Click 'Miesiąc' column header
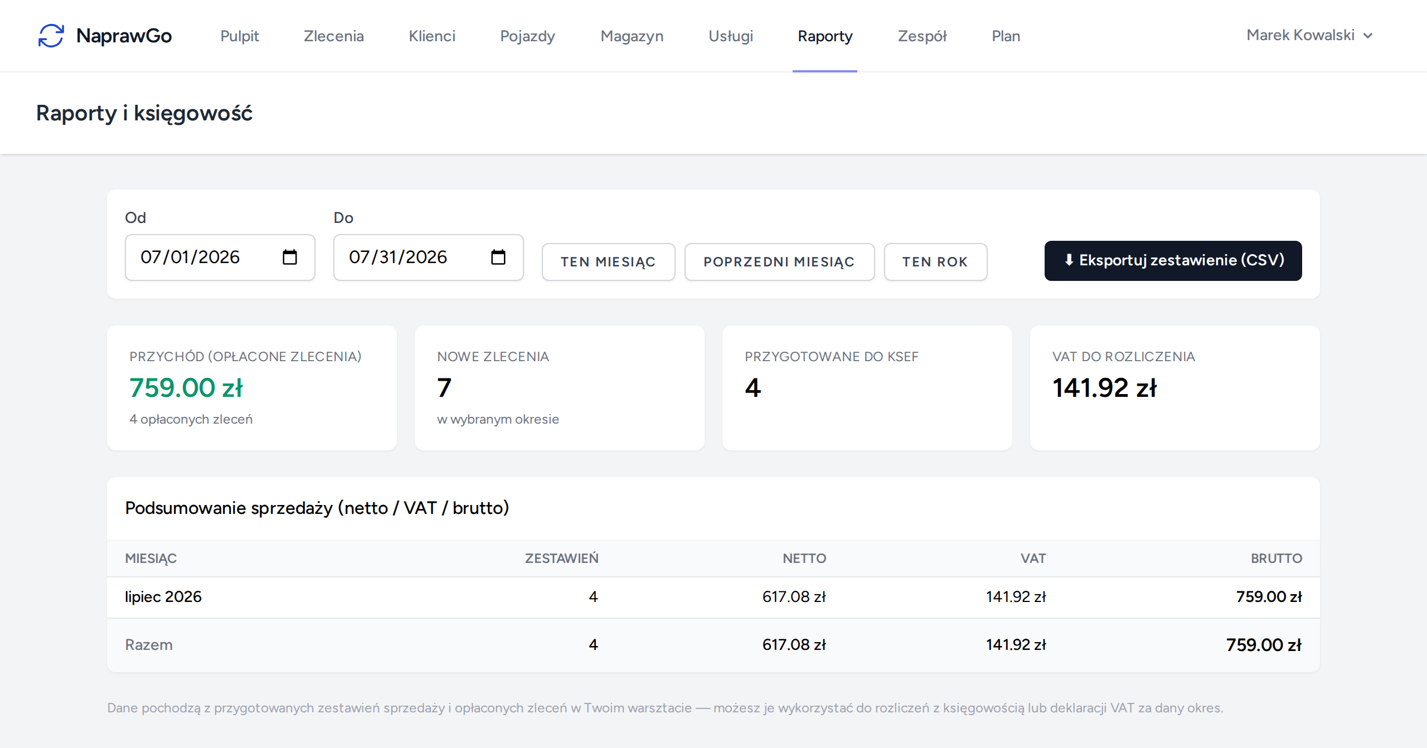 pyautogui.click(x=151, y=558)
